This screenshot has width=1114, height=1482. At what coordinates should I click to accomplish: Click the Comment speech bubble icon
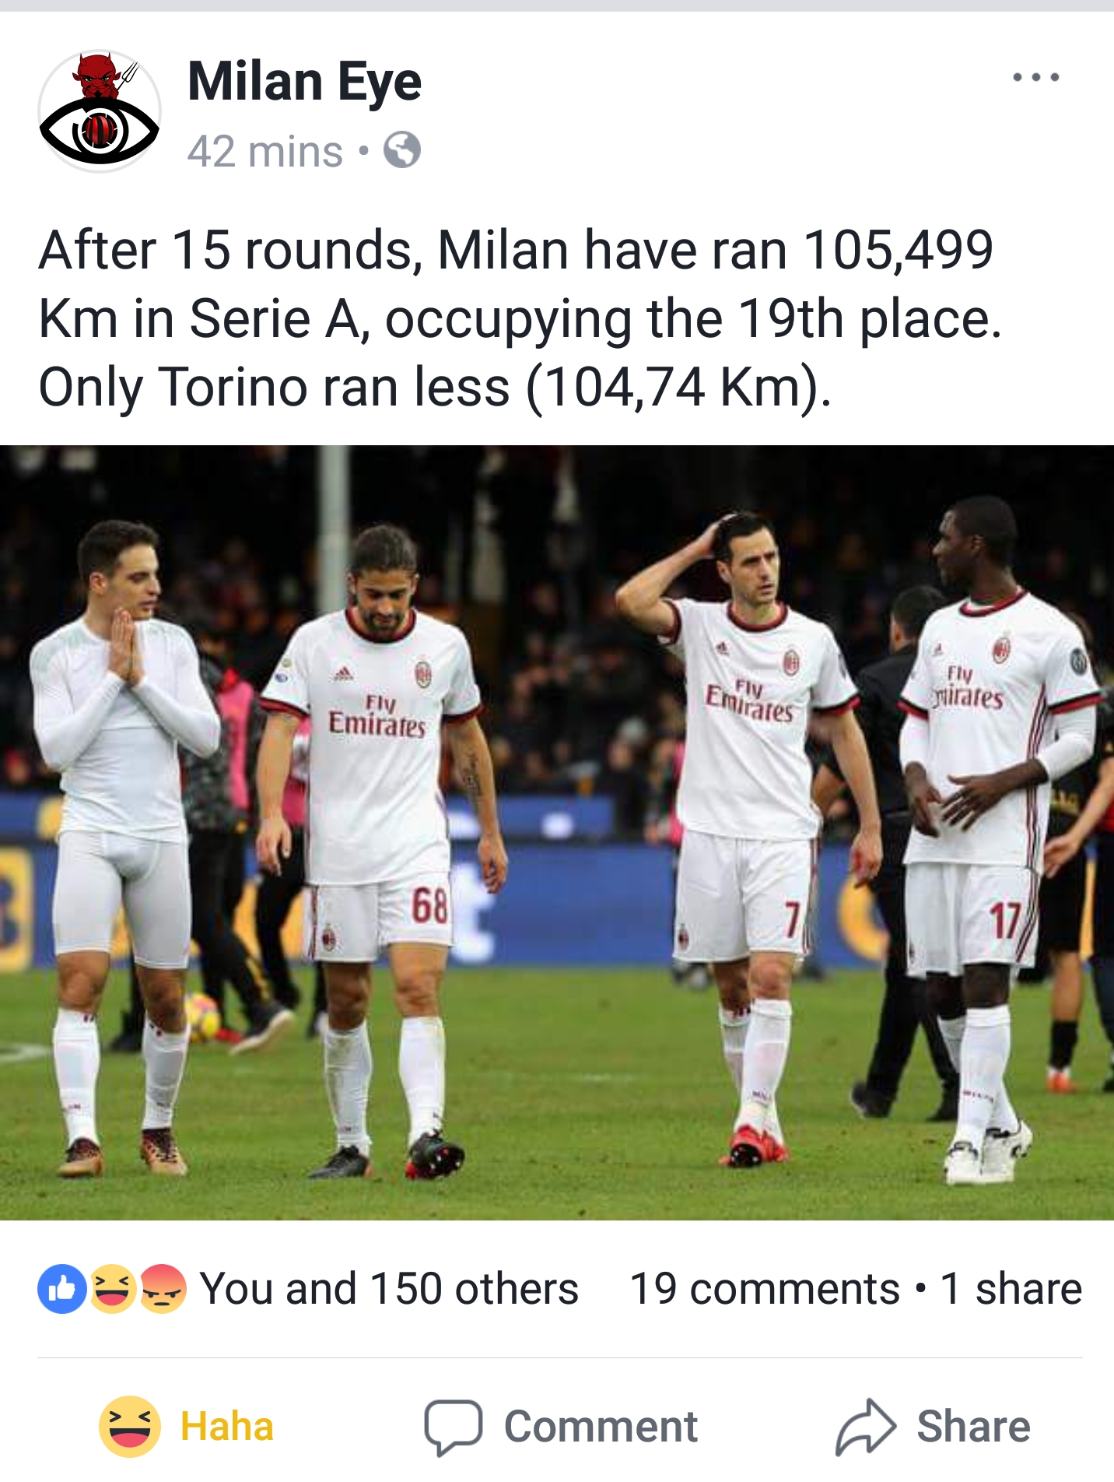coord(454,1428)
